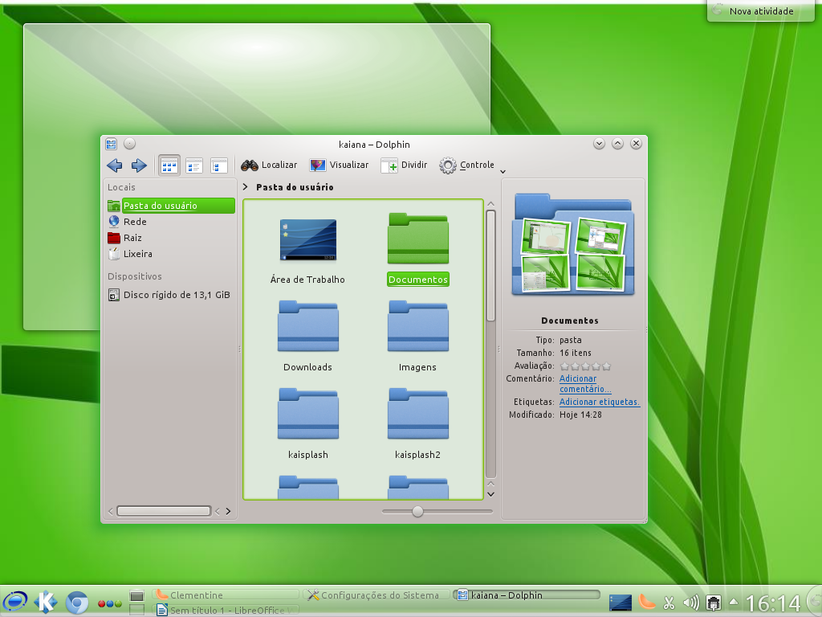Image resolution: width=822 pixels, height=617 pixels.
Task: Click 16 itens size value
Action: point(575,353)
